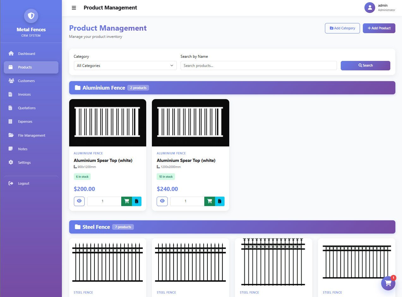The image size is (402, 297).
Task: View details of the 900x1200mm product via eye icon
Action: (79, 201)
